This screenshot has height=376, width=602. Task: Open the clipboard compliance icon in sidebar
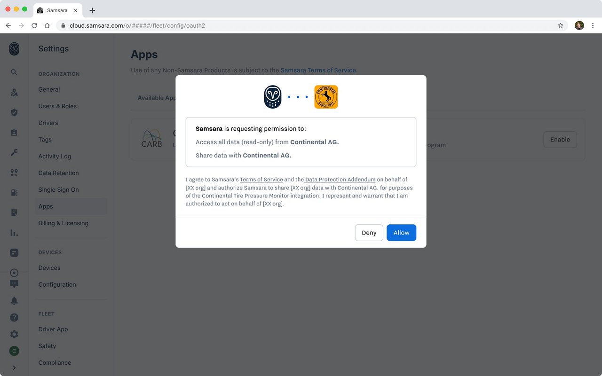[14, 133]
